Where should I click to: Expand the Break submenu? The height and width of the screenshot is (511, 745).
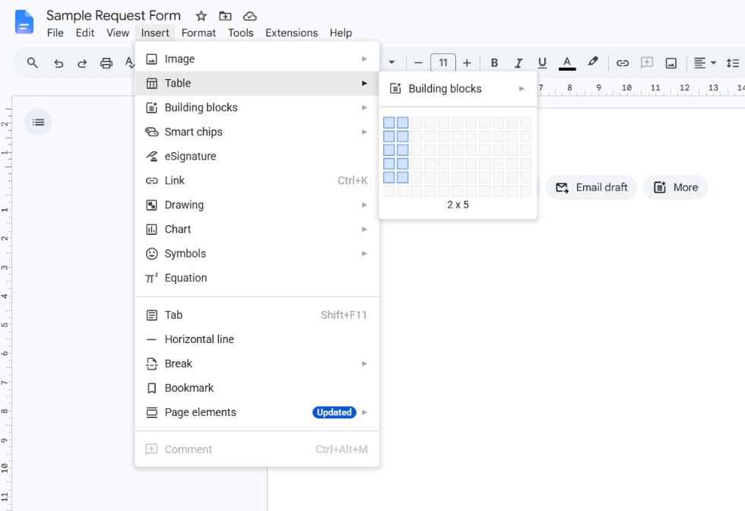[x=257, y=363]
